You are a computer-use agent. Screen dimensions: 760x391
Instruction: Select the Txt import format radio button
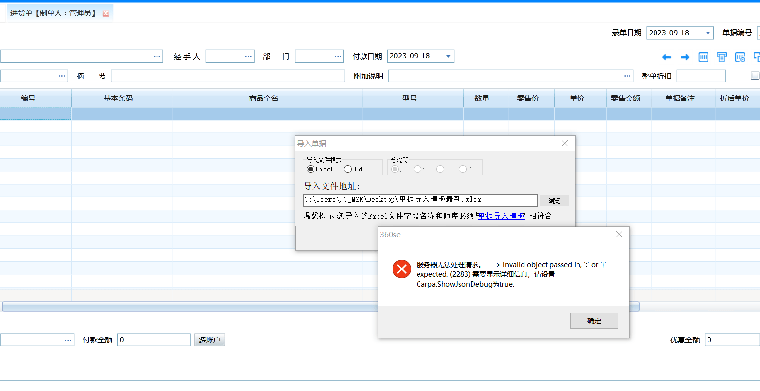click(x=348, y=169)
